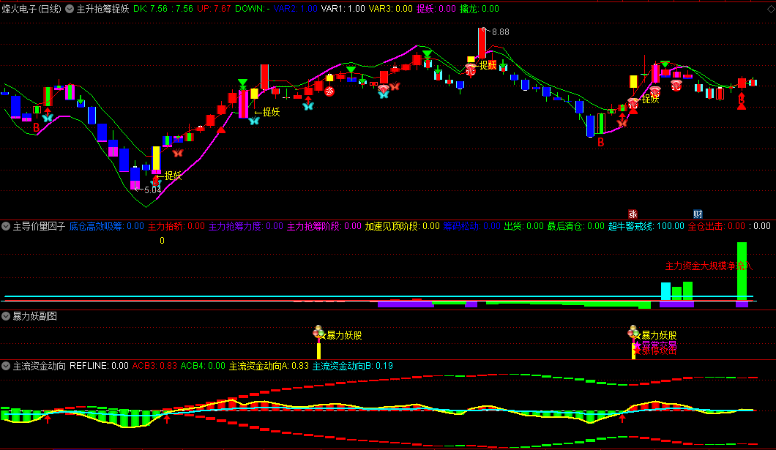Click the 全仓出击 readout
Image resolution: width=776 pixels, height=450 pixels.
(717, 227)
